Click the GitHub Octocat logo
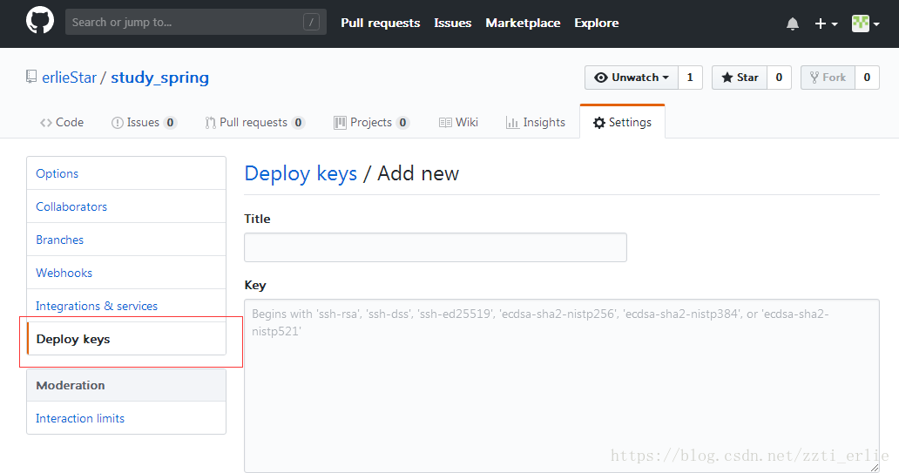The image size is (899, 473). (40, 22)
